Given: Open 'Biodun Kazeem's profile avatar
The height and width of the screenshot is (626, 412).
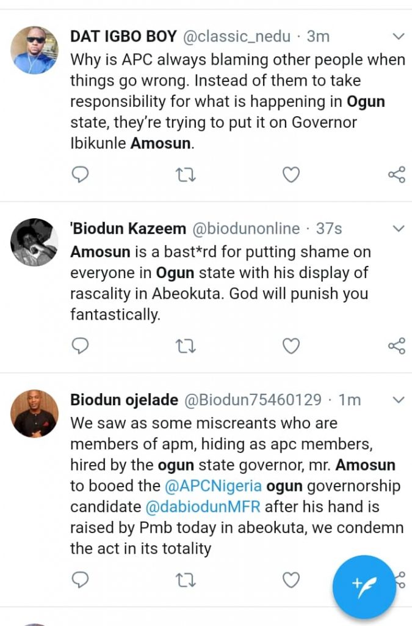Looking at the screenshot, I should (x=35, y=242).
